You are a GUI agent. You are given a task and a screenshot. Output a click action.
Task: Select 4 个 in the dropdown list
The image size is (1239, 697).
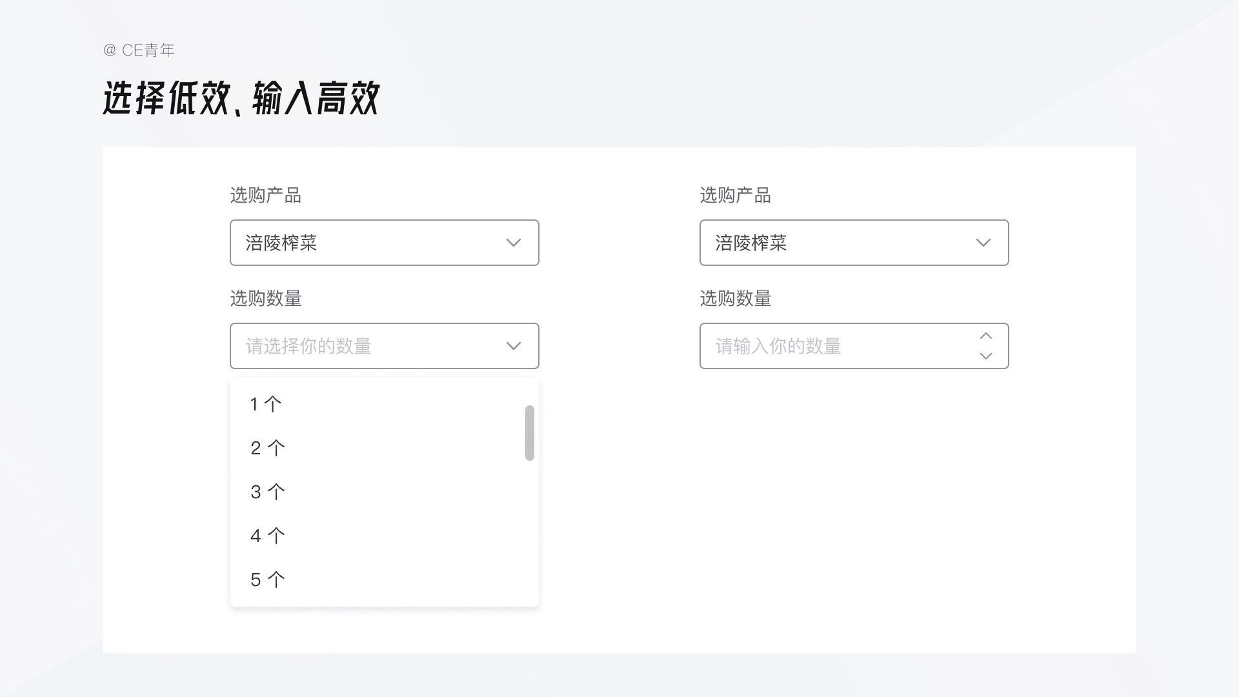(267, 536)
